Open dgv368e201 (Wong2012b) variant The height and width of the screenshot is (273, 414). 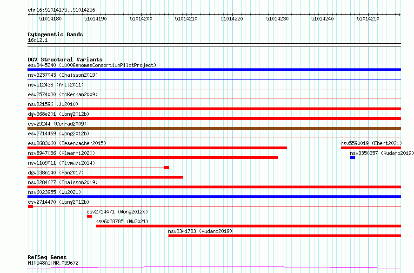click(59, 114)
